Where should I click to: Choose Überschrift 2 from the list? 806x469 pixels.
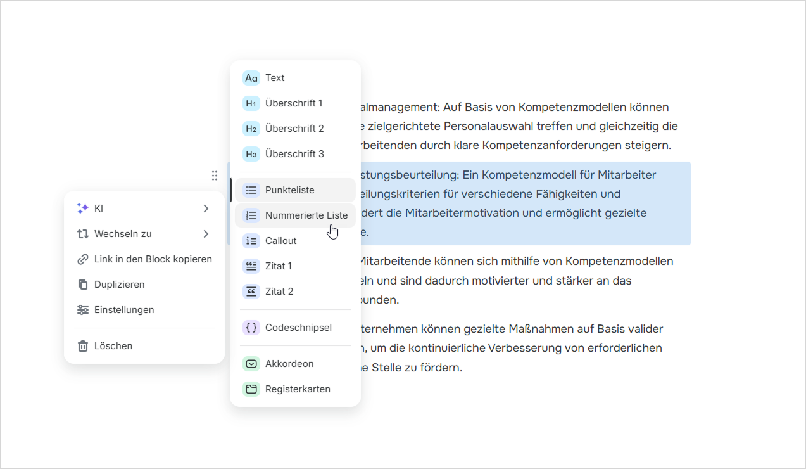click(294, 129)
